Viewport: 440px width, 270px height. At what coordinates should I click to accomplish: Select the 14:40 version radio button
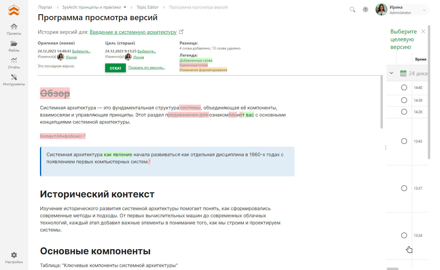pos(404,87)
